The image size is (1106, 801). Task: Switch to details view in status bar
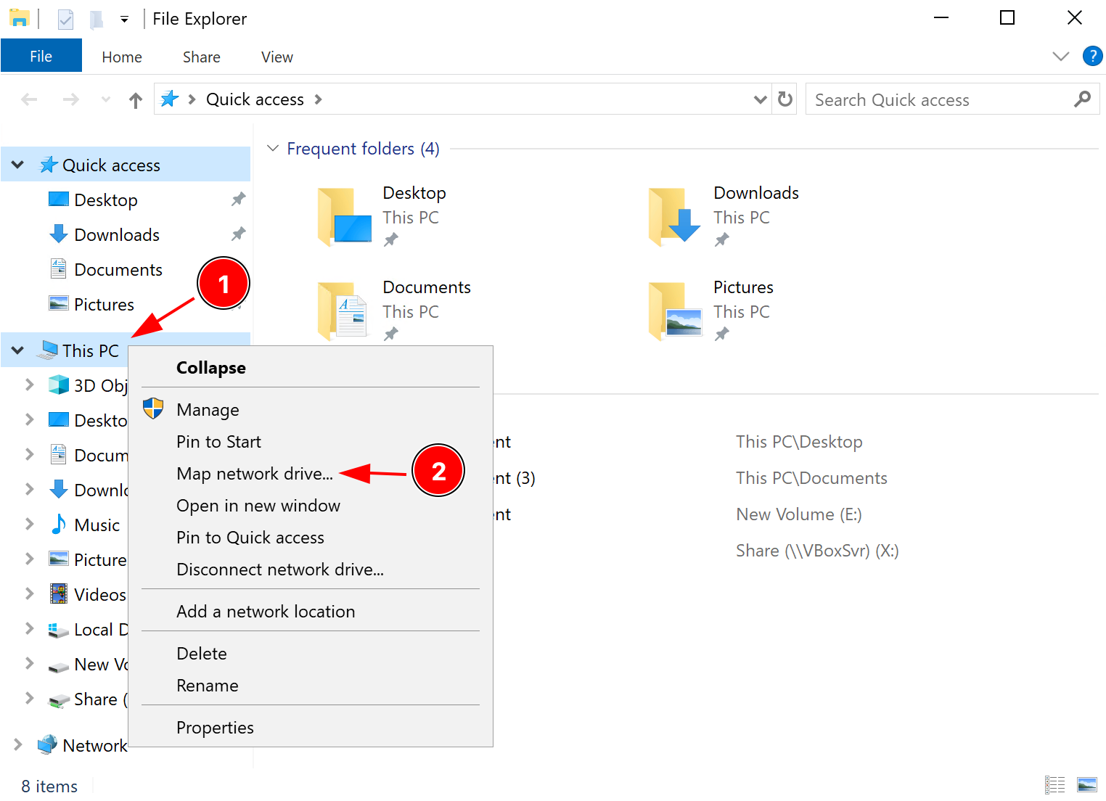click(1056, 785)
